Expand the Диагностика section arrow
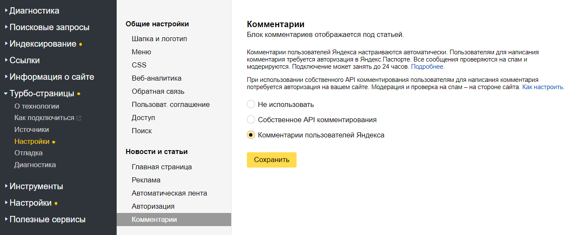Viewport: 588px width, 235px height. click(6, 11)
